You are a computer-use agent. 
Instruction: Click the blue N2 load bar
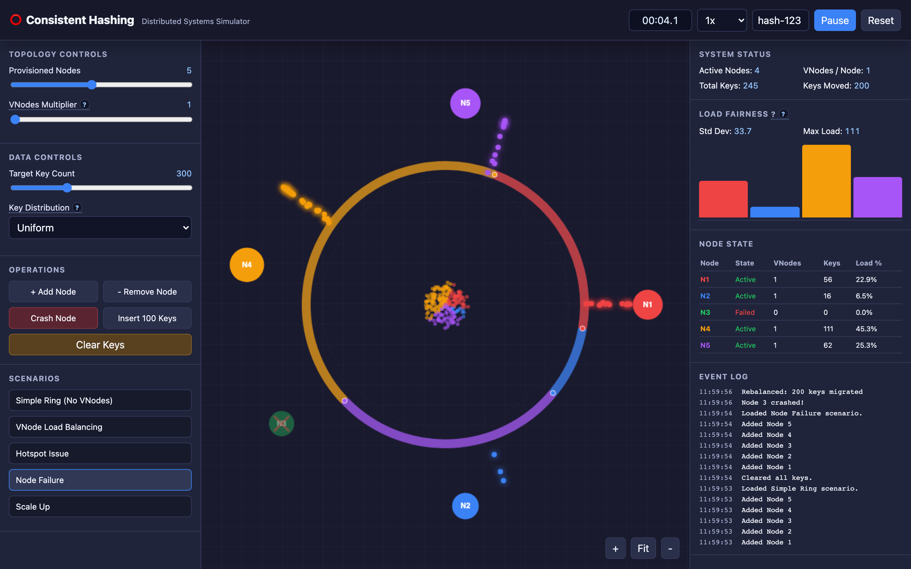tap(775, 212)
